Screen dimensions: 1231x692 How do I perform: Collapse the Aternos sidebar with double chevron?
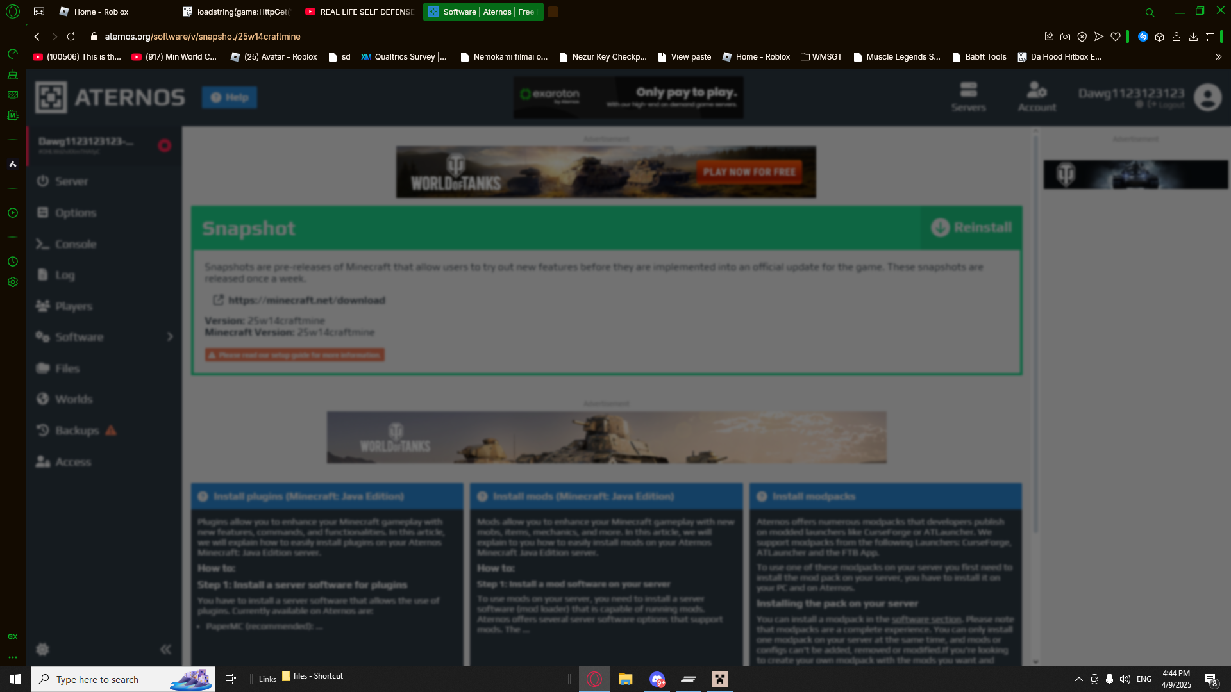(165, 649)
